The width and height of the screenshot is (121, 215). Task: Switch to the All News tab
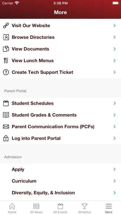[x=36, y=208]
